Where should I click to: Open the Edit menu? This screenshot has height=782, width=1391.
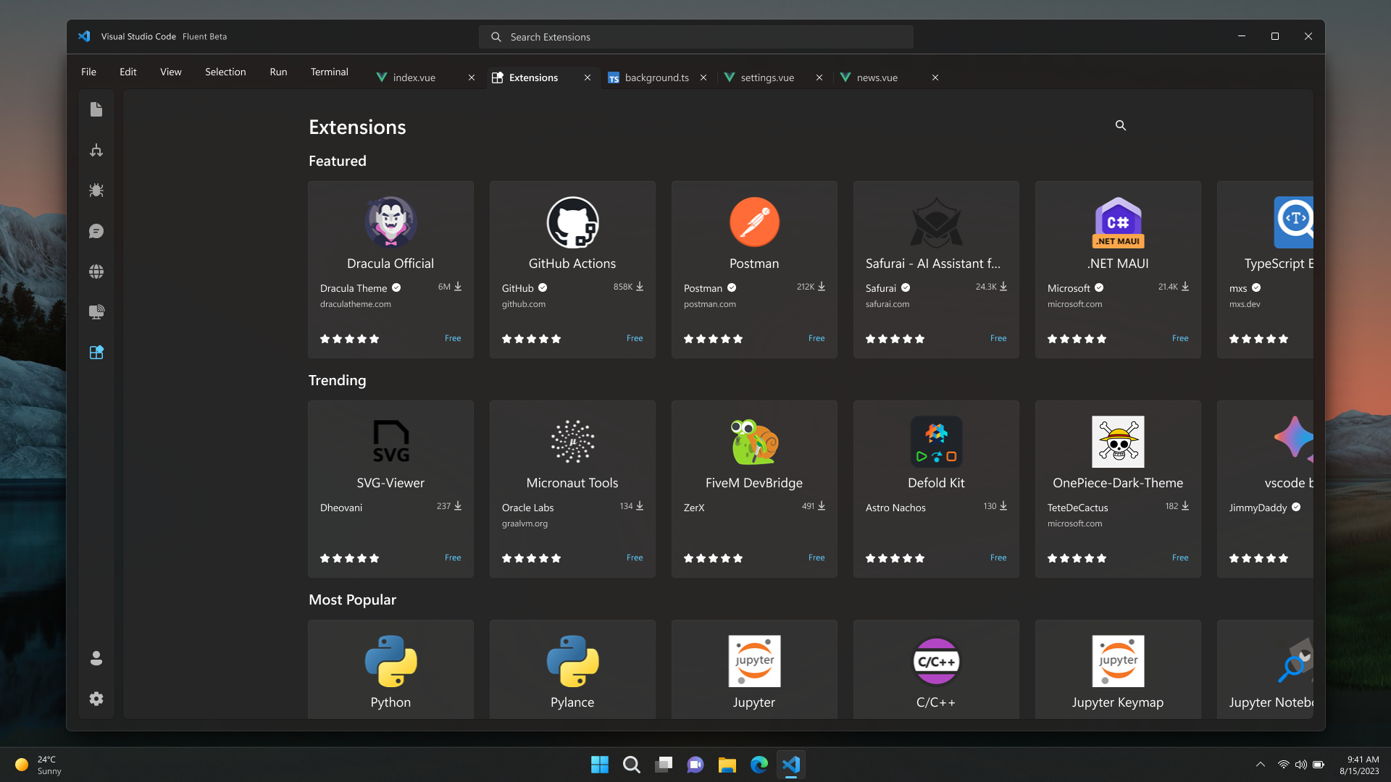[128, 72]
